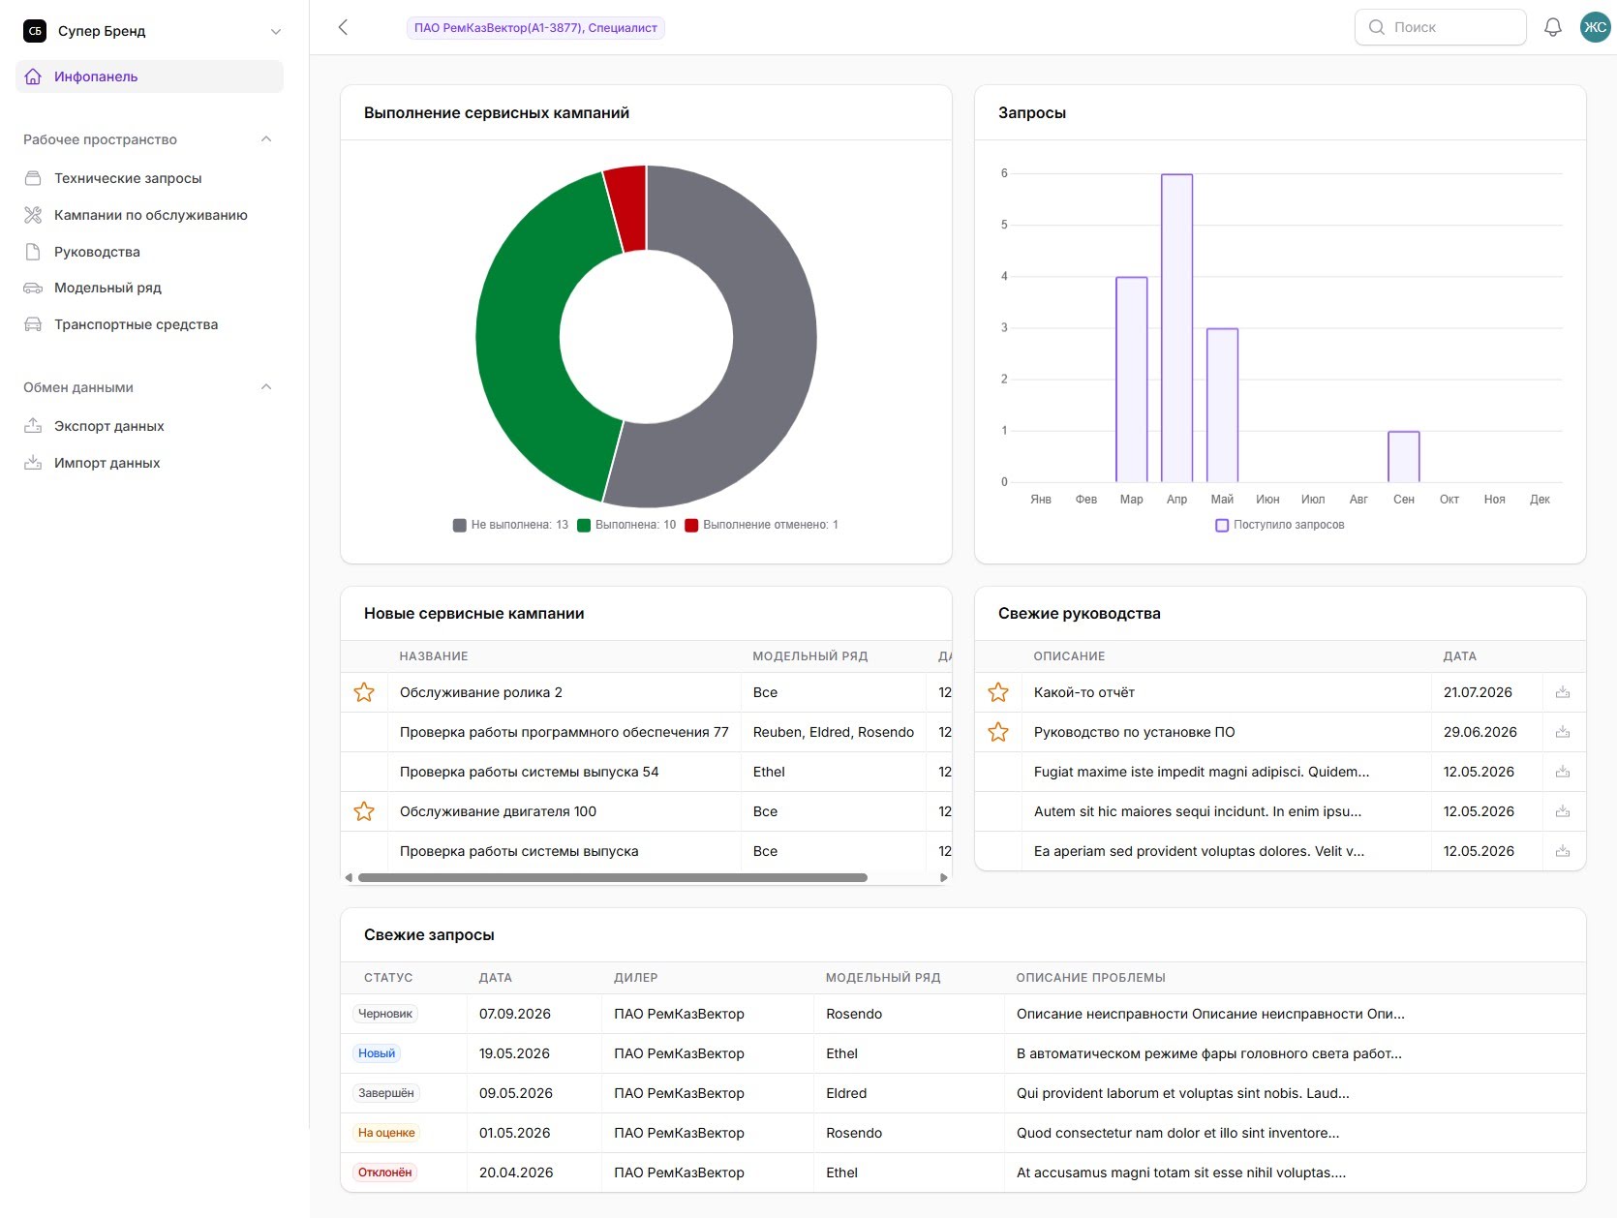Viewport: 1617px width, 1218px height.
Task: Toggle Поступило запросов legend item
Action: [1280, 525]
